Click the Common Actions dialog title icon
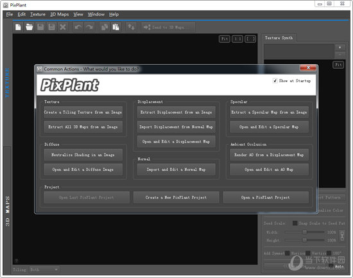The width and height of the screenshot is (353, 278). pos(40,69)
